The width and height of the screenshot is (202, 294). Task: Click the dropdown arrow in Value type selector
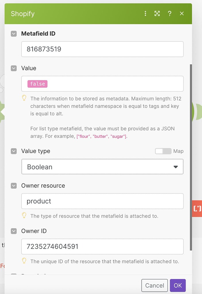[x=176, y=167]
